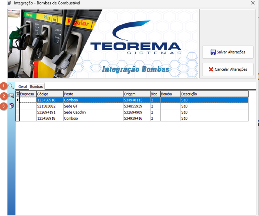Click the Código column header
The width and height of the screenshot is (259, 216).
pyautogui.click(x=50, y=94)
